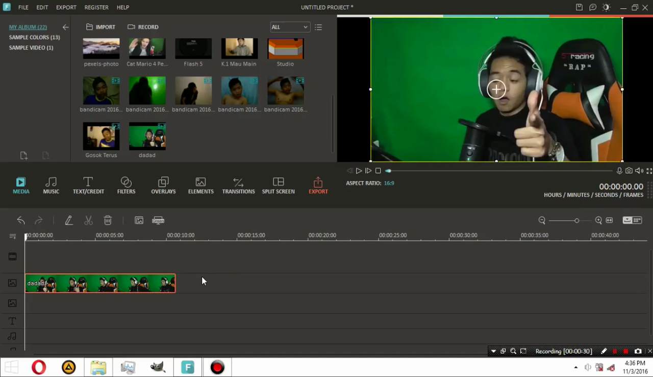Click back arrow next to My Album
The height and width of the screenshot is (377, 653).
pyautogui.click(x=65, y=27)
